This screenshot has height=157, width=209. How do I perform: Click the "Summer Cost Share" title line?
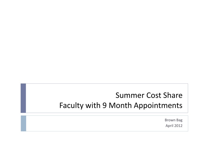coord(149,95)
